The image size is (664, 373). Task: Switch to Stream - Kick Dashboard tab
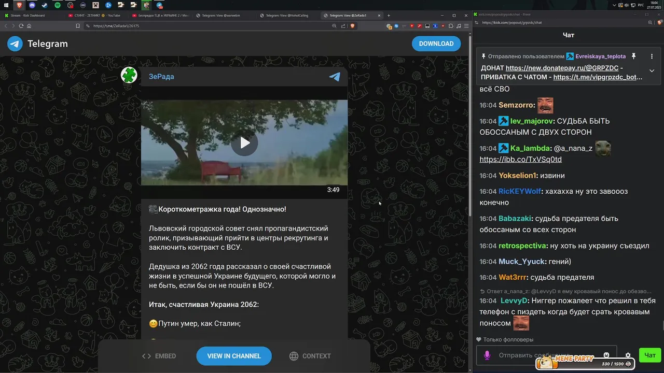click(x=32, y=16)
